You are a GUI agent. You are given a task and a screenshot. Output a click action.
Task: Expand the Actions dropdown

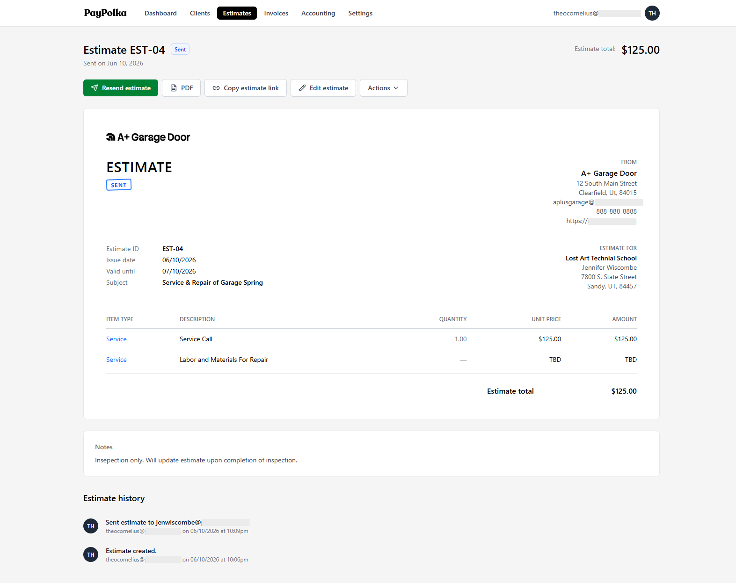click(x=384, y=88)
